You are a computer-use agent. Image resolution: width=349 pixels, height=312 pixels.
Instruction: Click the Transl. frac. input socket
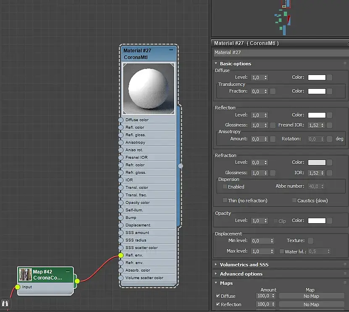tap(121, 195)
